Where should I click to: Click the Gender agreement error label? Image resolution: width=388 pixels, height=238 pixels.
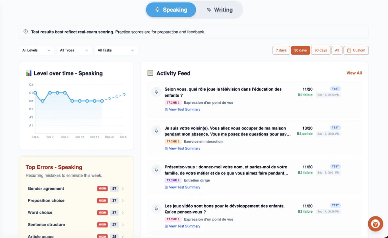(x=46, y=188)
